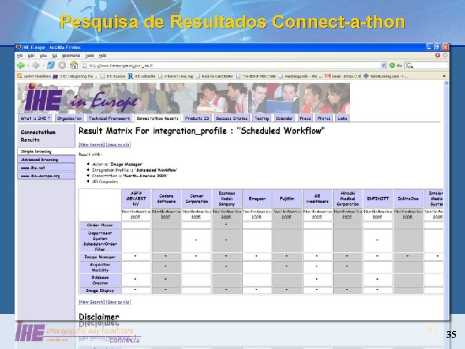
Task: Click the Firefox Back arrow button
Action: (21, 65)
